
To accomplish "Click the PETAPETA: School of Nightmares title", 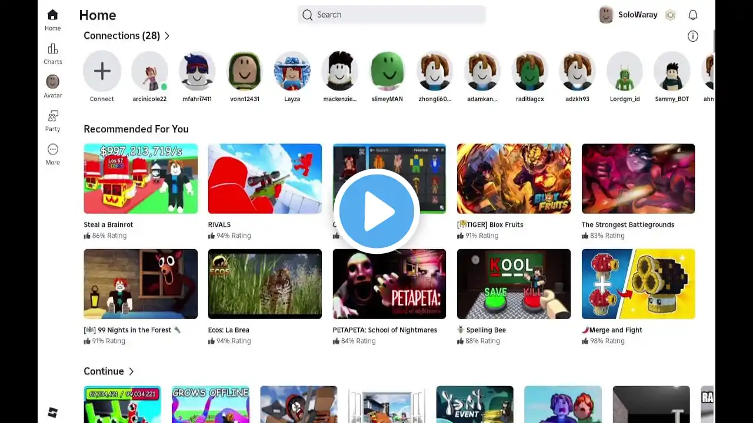I will click(385, 330).
